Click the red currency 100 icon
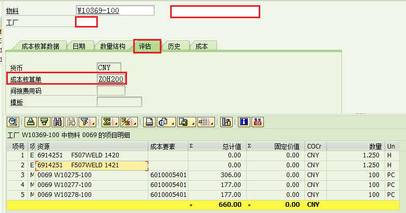Viewport: 406px width, 213px height. (258, 122)
